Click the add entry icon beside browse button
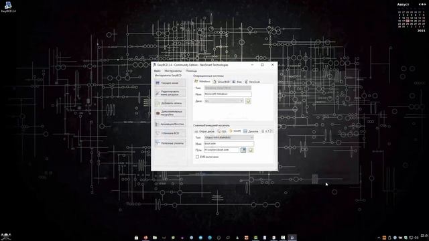This screenshot has height=241, width=429. [251, 150]
